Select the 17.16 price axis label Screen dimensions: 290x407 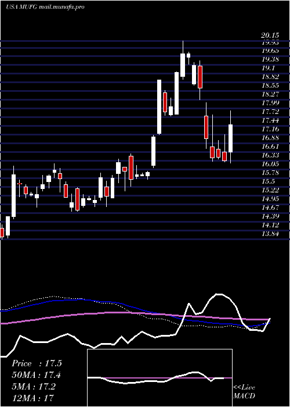(x=270, y=129)
